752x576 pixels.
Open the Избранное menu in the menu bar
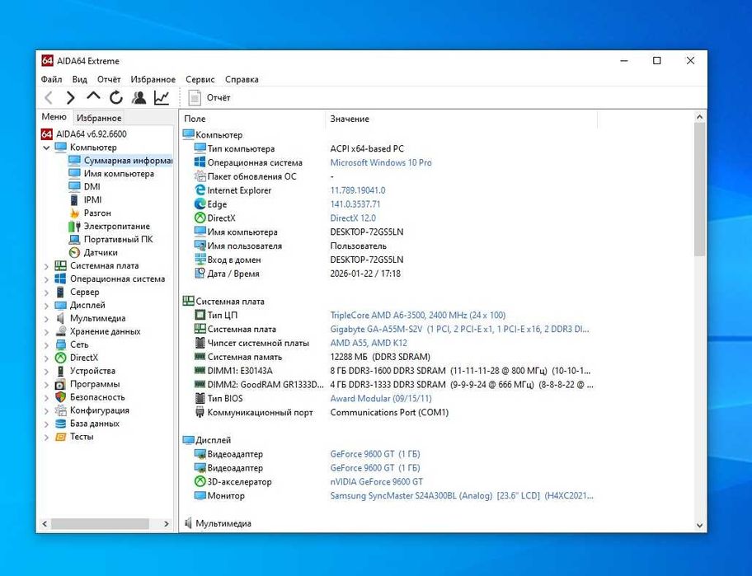(153, 79)
